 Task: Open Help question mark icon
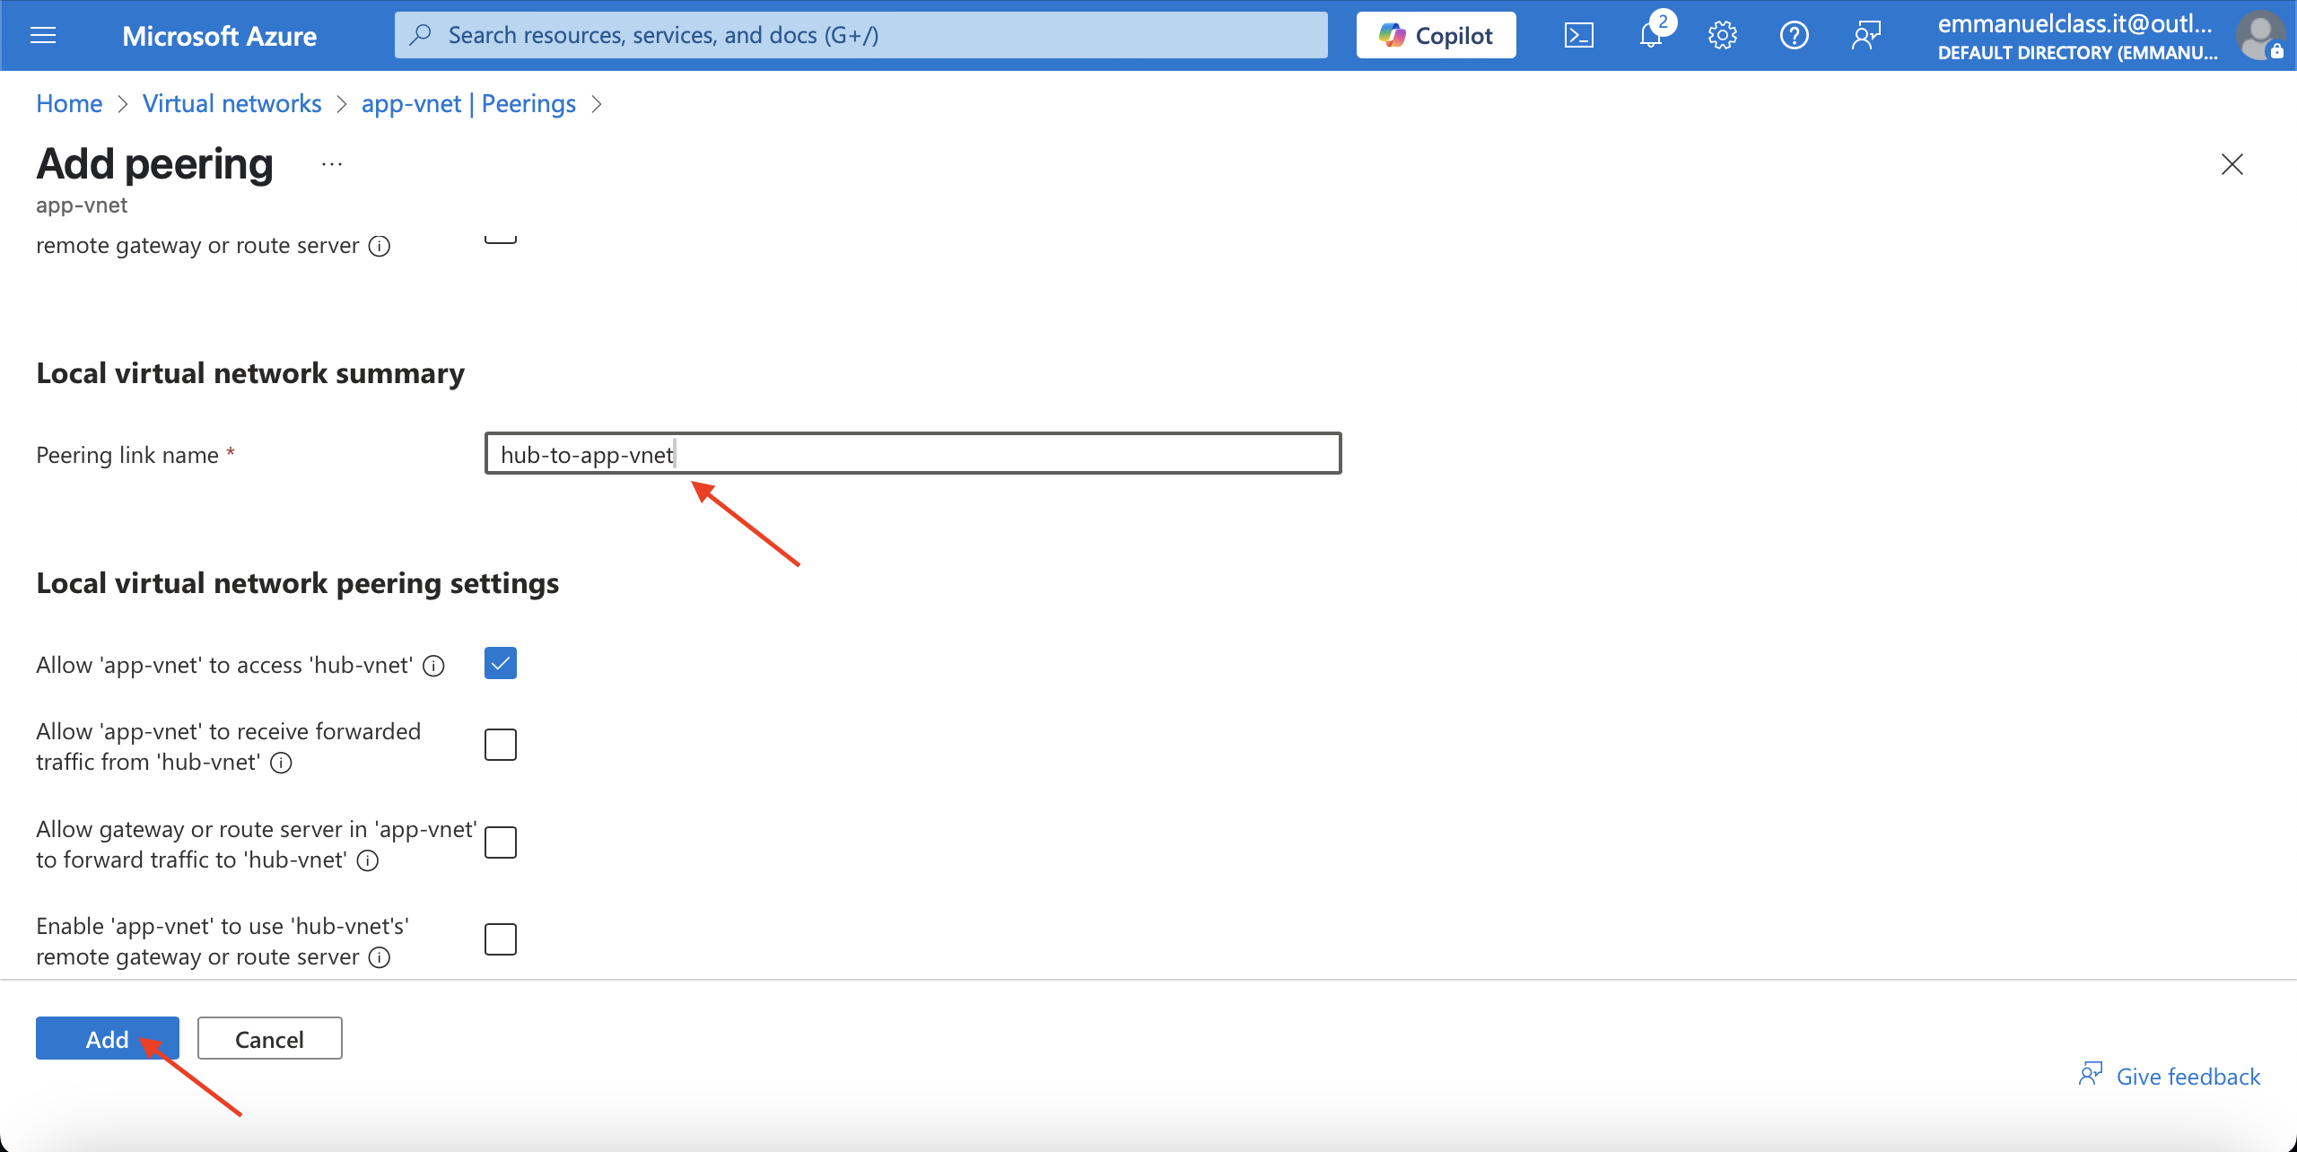click(1795, 35)
